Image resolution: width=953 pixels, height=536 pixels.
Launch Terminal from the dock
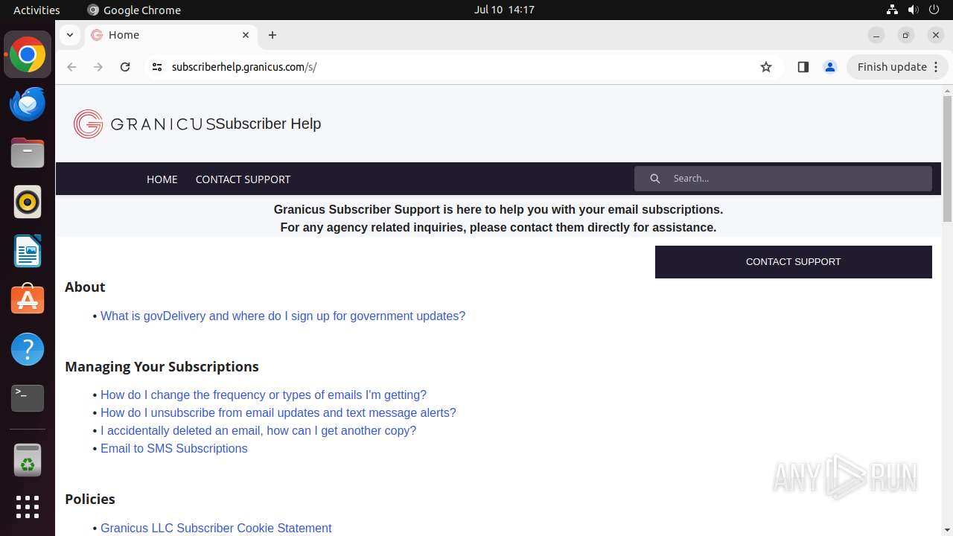28,398
